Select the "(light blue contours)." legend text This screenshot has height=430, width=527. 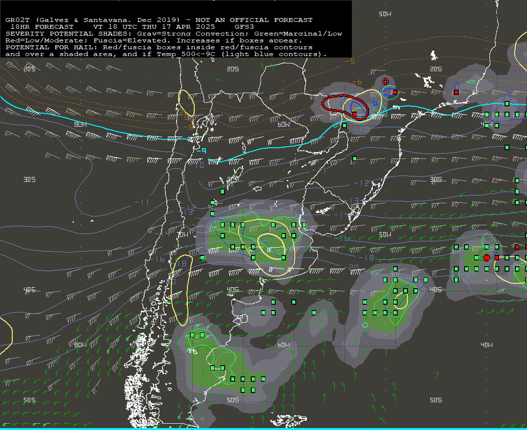point(274,54)
